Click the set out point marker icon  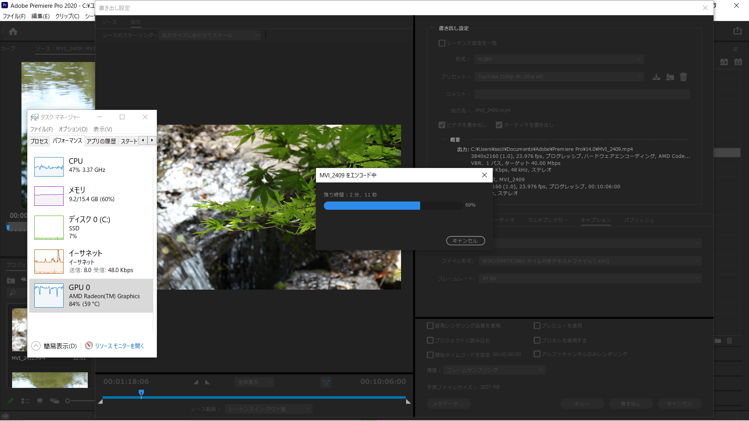tap(208, 382)
